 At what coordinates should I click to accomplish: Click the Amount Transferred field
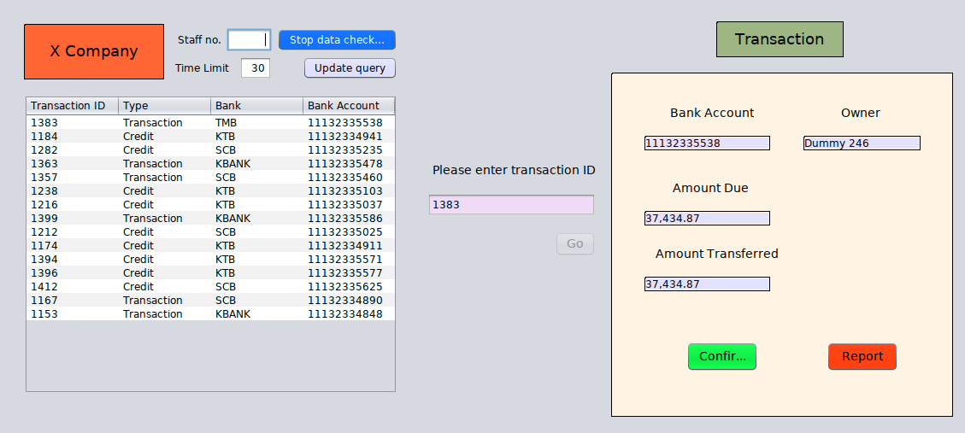(x=707, y=284)
